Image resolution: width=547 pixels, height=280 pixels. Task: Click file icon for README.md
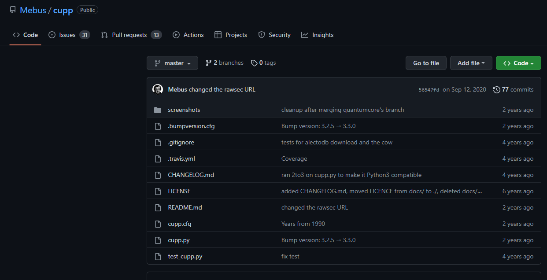click(x=158, y=207)
